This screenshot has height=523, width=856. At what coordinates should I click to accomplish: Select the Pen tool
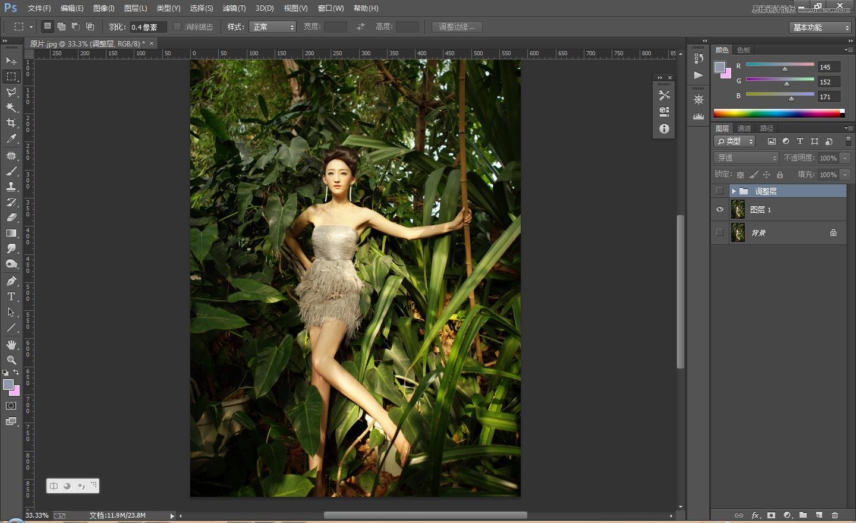coord(11,281)
